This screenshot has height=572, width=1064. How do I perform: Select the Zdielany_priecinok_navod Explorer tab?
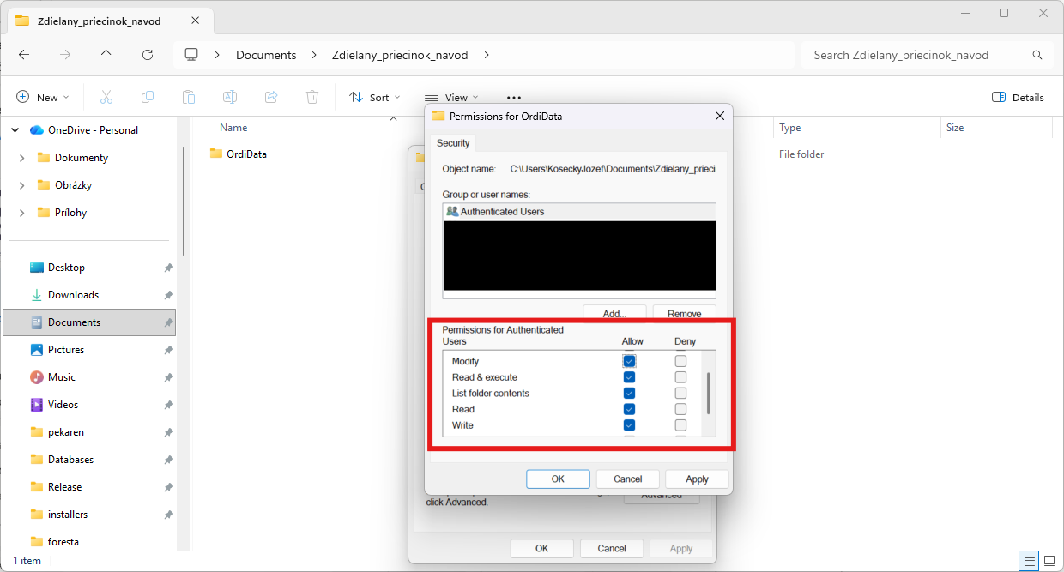(110, 21)
